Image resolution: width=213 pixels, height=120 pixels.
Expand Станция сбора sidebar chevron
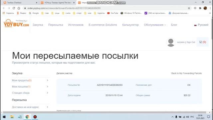pyautogui.click(x=47, y=93)
